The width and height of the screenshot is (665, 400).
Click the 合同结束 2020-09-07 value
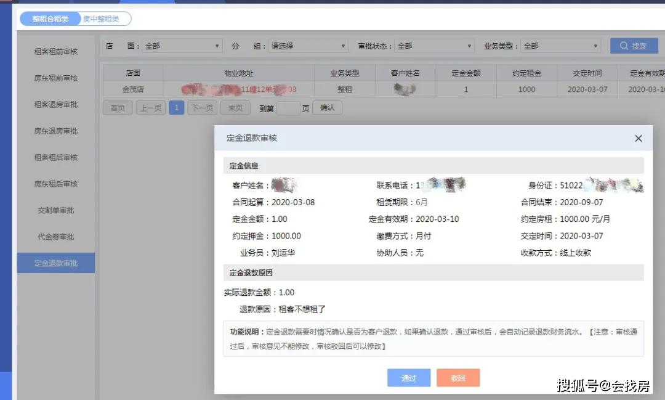click(x=581, y=202)
